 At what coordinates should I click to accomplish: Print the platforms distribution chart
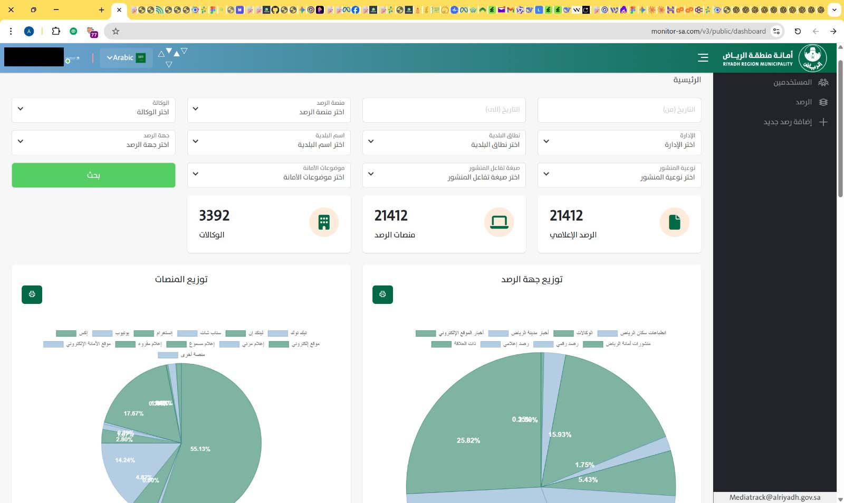tap(32, 294)
